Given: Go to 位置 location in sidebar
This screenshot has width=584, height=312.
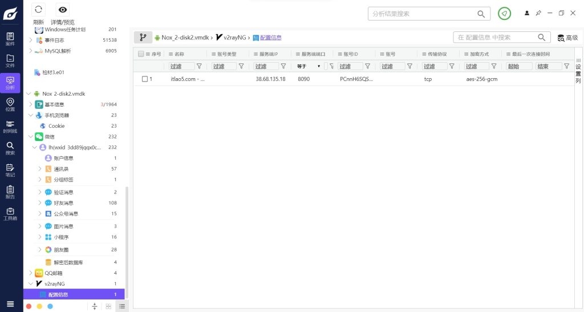Looking at the screenshot, I should 10,104.
